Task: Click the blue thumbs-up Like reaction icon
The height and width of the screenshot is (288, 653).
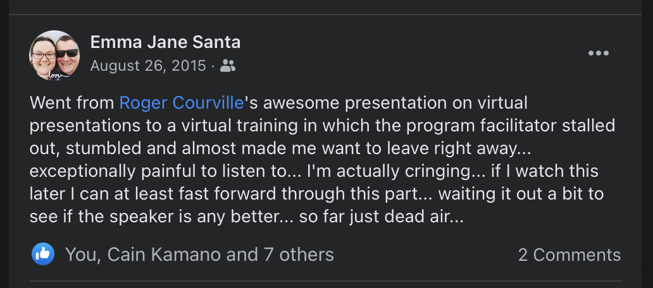Action: [43, 254]
